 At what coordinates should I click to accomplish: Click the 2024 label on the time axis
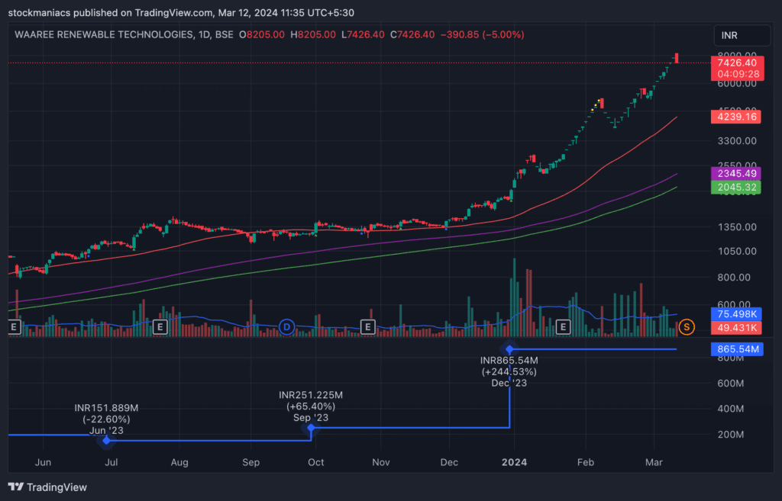pos(514,462)
